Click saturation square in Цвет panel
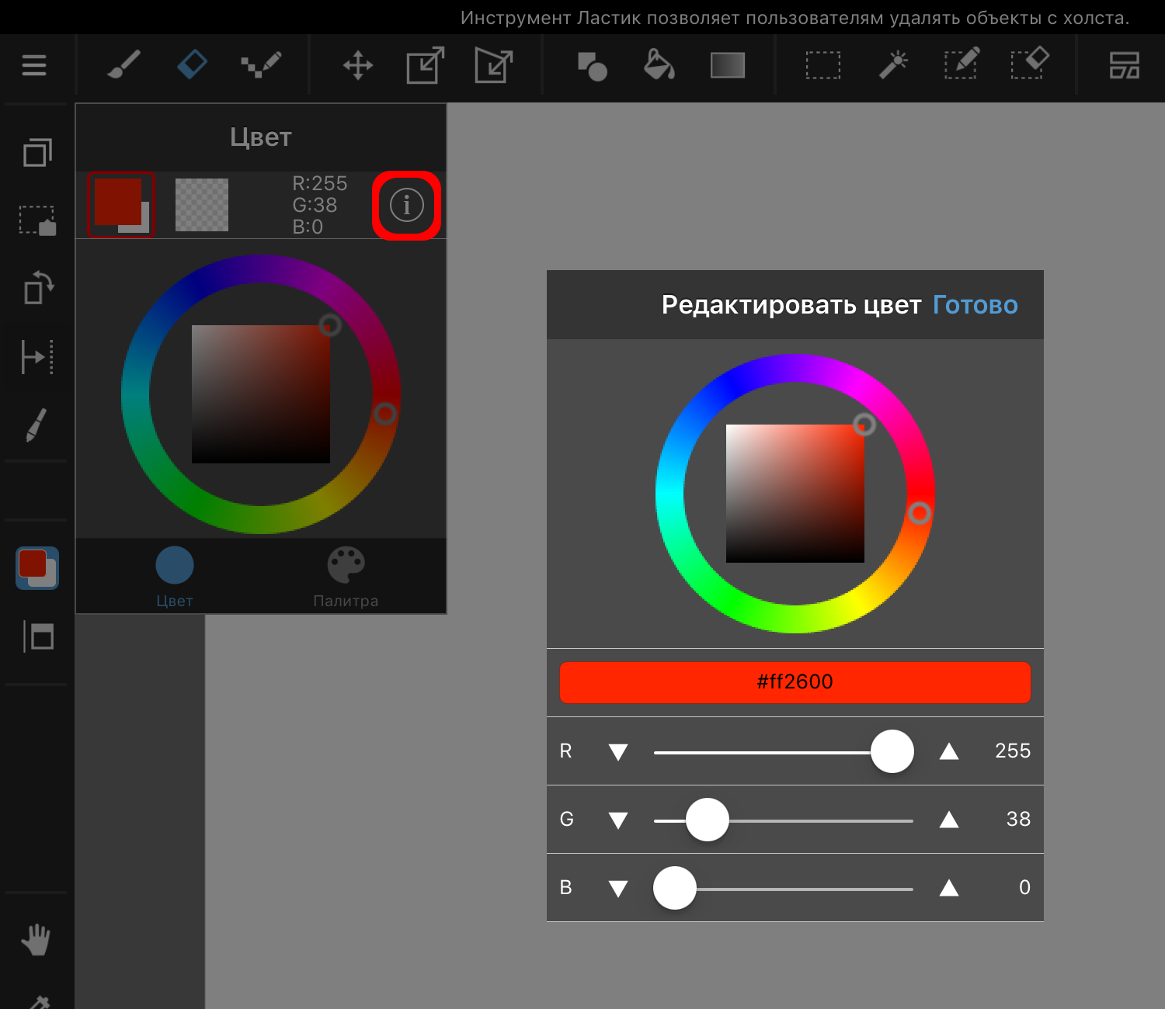Screen dimensions: 1165x1009 [x=261, y=394]
